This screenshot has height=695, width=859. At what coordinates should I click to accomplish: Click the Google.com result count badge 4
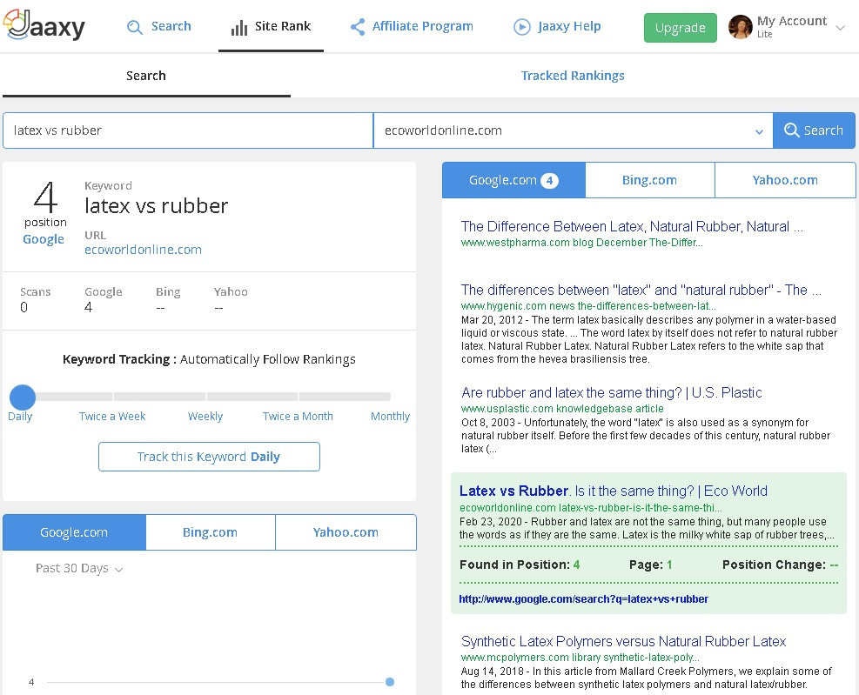pos(549,180)
